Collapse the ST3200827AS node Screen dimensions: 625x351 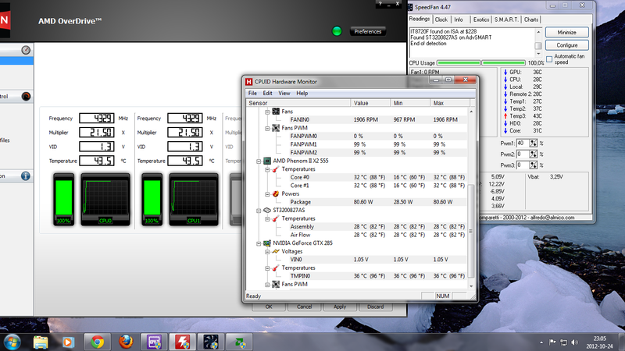259,211
